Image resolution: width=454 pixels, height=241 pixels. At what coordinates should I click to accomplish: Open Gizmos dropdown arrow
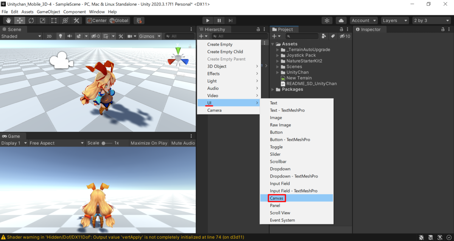[159, 36]
